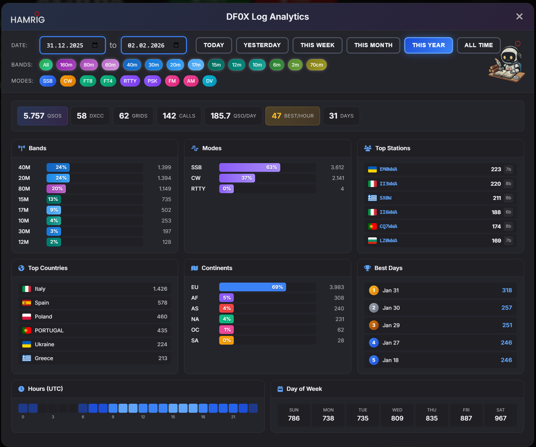536x447 pixels.
Task: Switch to the ALL TIME range
Action: [478, 45]
